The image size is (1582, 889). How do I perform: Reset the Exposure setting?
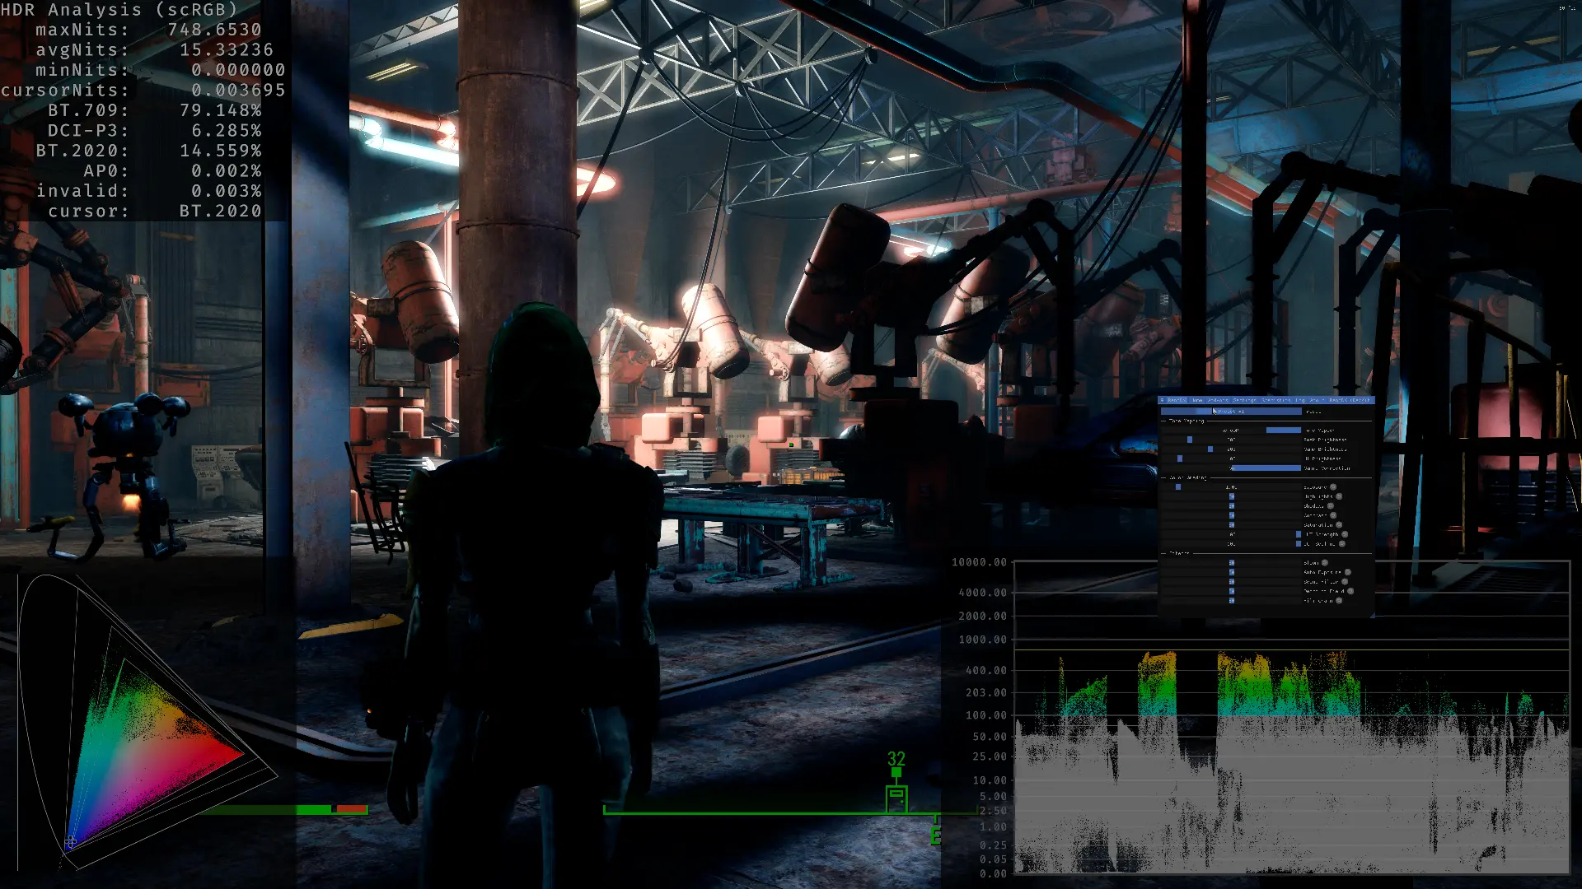(x=1333, y=486)
